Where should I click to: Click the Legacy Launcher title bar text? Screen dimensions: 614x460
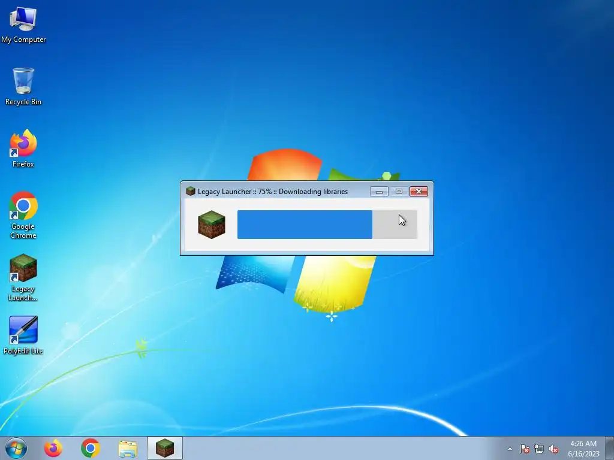(x=273, y=192)
